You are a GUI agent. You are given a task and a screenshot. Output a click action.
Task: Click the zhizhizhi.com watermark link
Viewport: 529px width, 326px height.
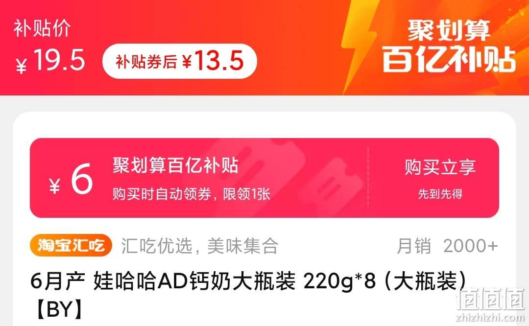coord(490,318)
